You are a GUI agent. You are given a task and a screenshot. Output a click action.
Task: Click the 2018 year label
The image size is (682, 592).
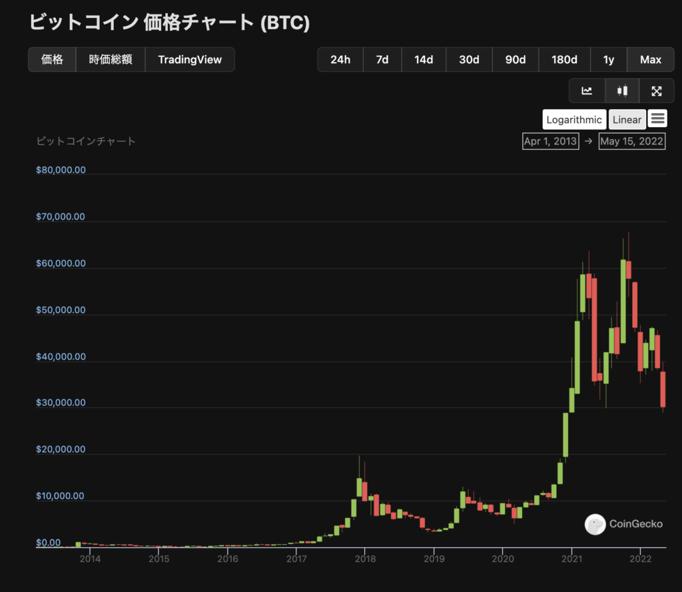click(366, 559)
